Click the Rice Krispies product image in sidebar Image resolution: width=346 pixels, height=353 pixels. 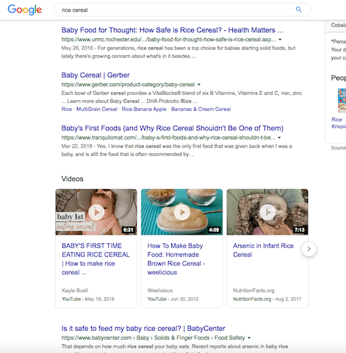pyautogui.click(x=342, y=101)
